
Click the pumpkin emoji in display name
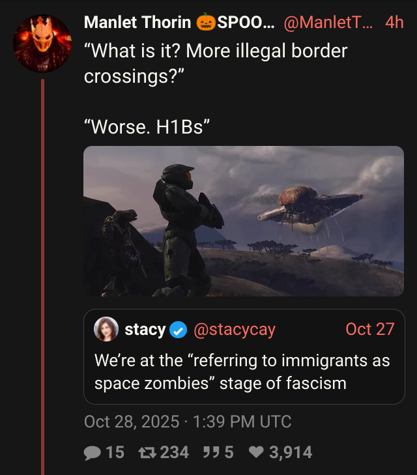tap(206, 22)
